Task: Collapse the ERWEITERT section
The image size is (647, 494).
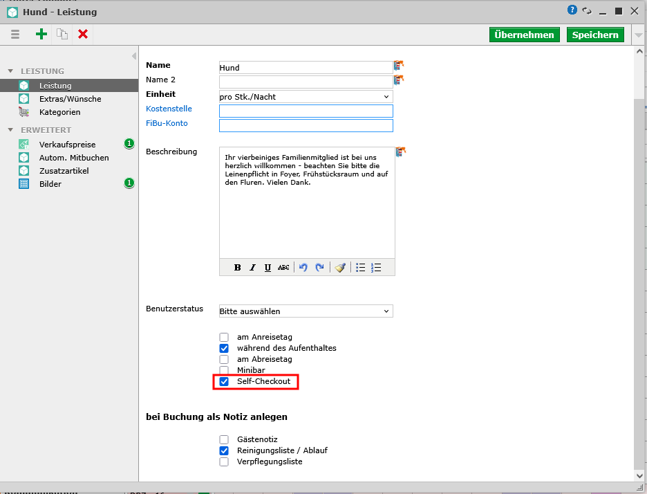Action: [x=10, y=130]
